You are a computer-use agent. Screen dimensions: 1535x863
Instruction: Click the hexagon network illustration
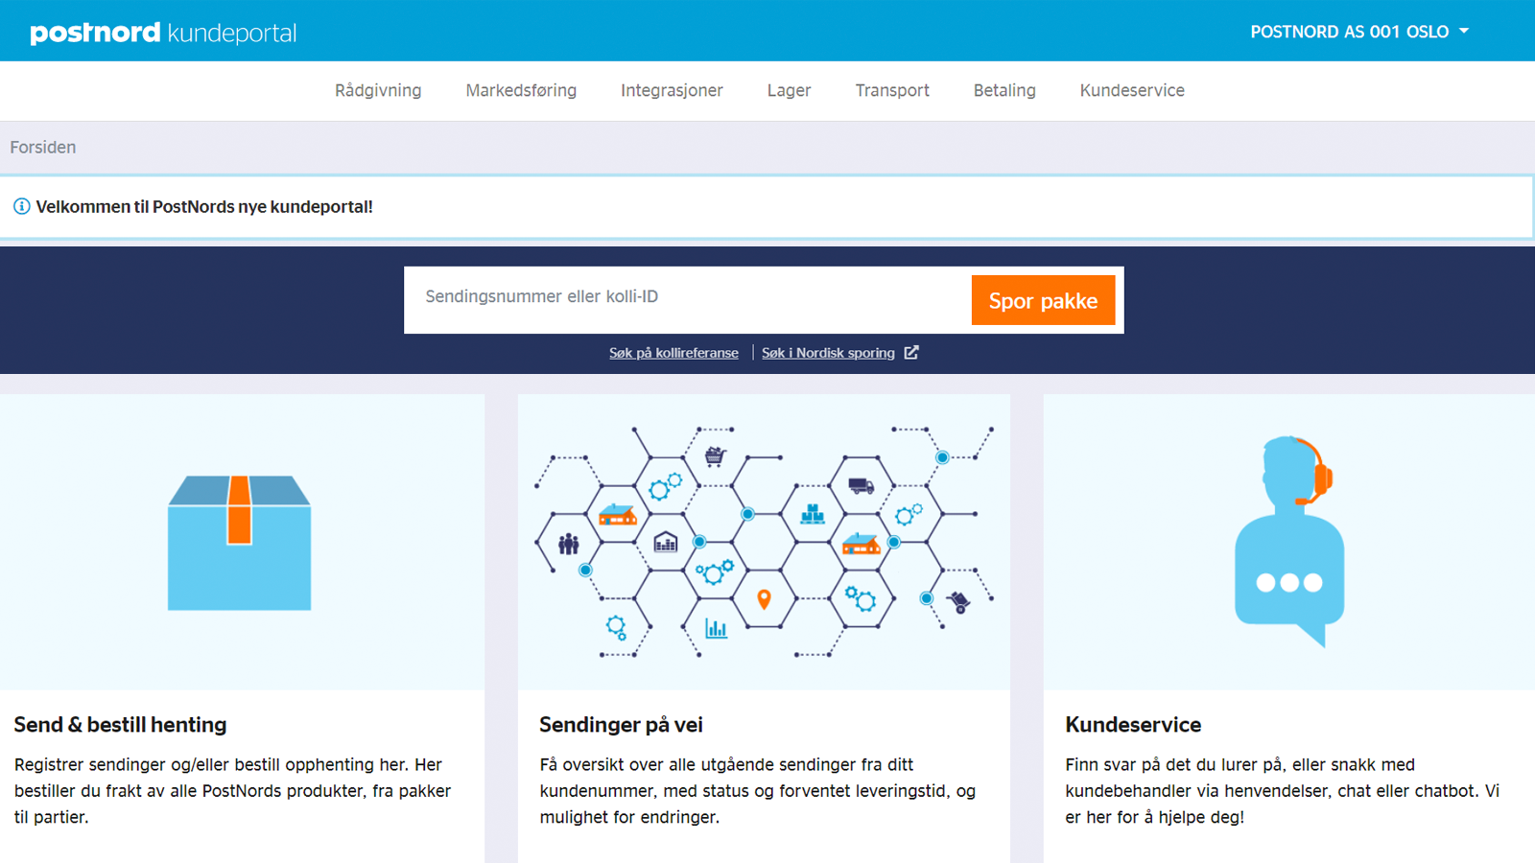tap(764, 542)
